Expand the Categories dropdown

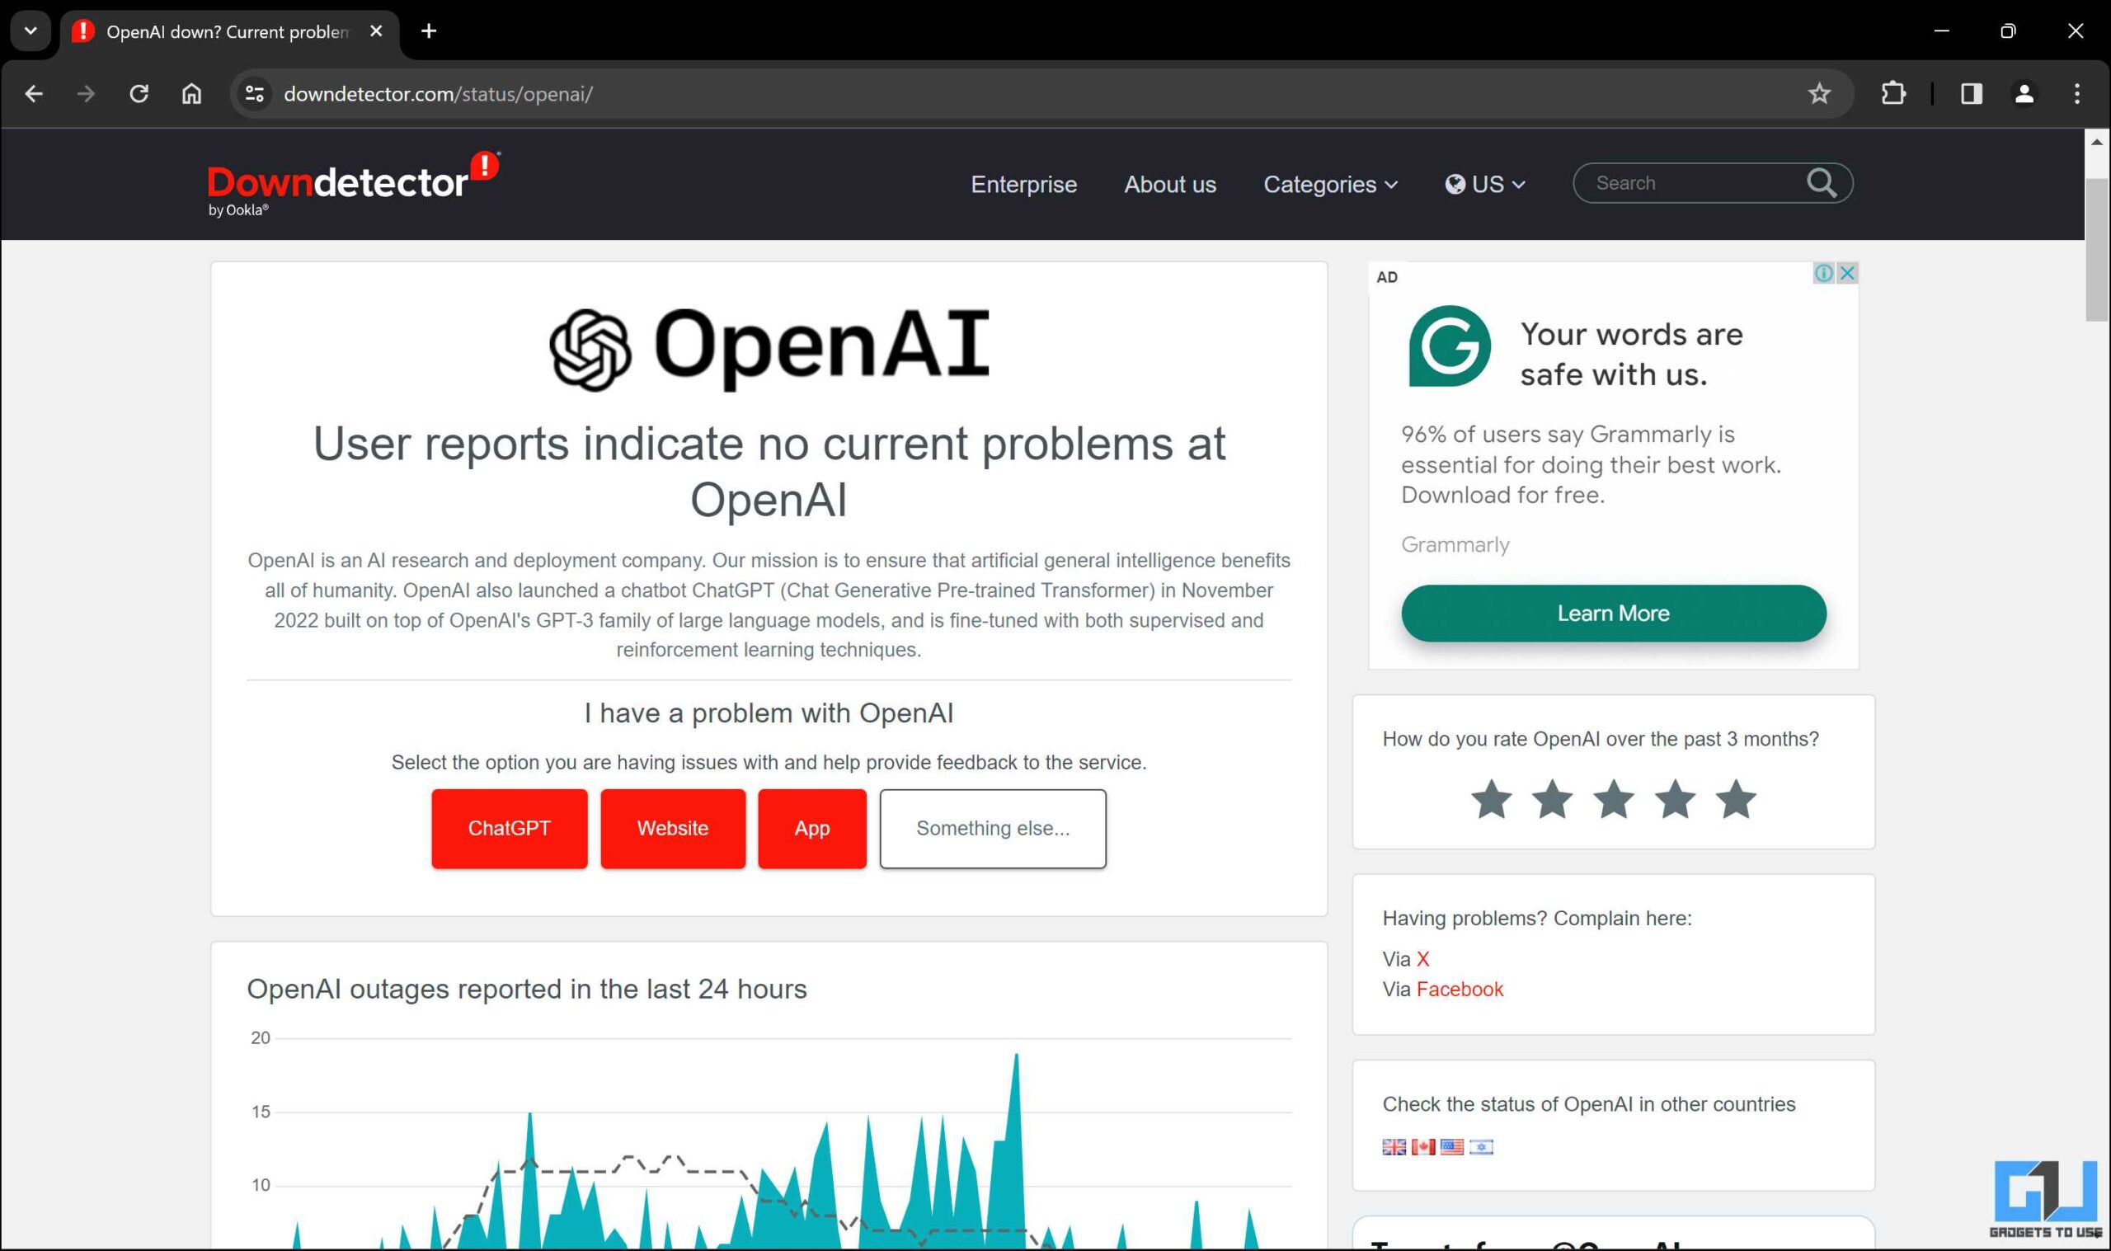[x=1331, y=185]
